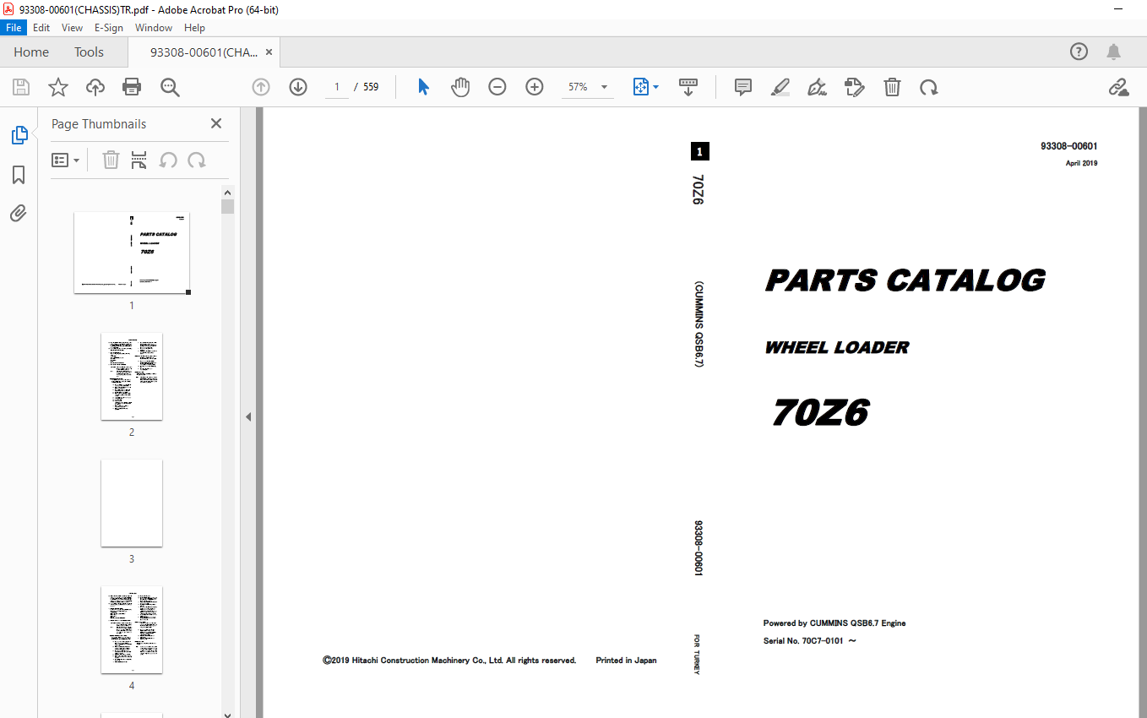
Task: Click the upload to cloud icon
Action: pos(95,87)
